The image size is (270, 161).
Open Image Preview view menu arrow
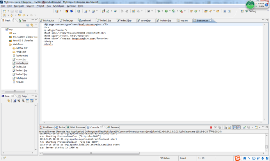point(36,100)
